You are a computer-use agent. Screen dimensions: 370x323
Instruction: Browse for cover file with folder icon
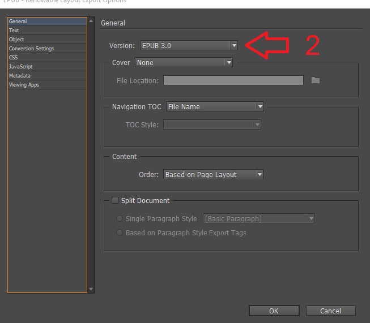[x=316, y=80]
